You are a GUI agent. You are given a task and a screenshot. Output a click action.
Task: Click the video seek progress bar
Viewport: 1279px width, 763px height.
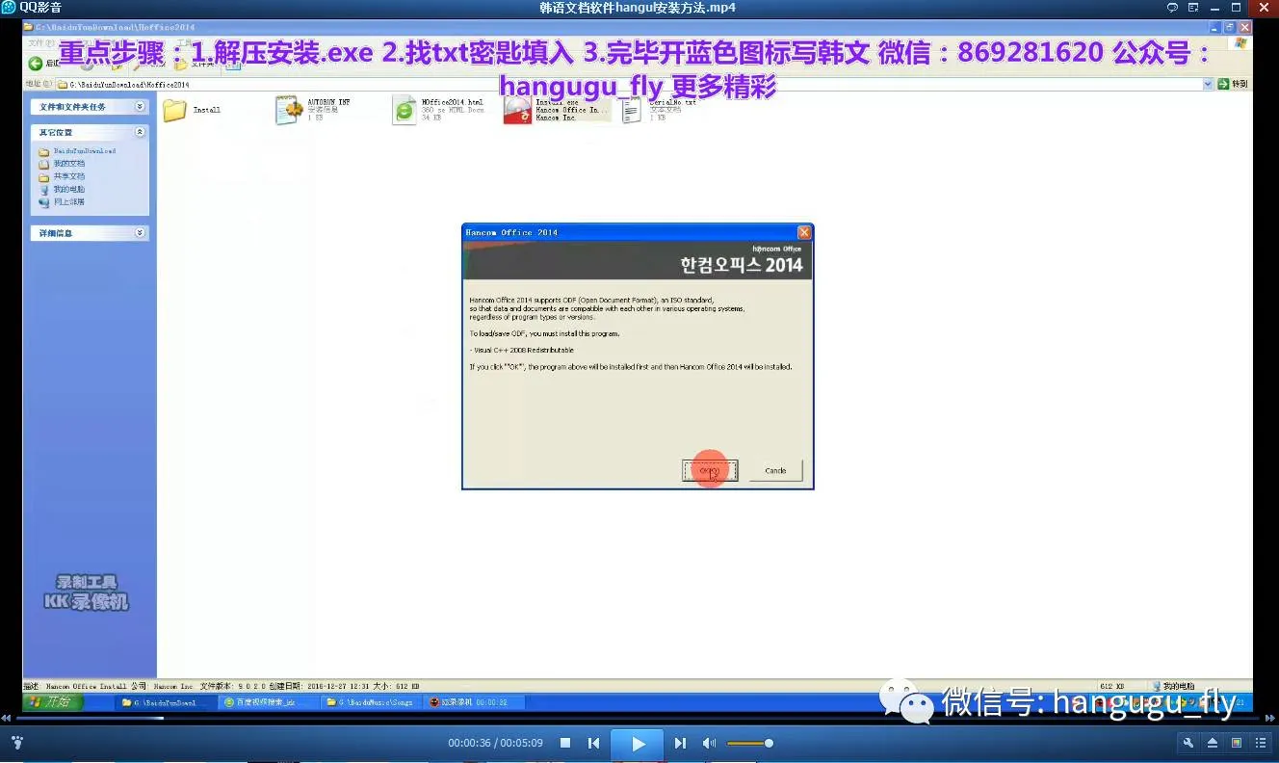click(x=639, y=719)
